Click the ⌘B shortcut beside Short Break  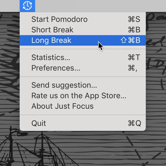(x=134, y=30)
